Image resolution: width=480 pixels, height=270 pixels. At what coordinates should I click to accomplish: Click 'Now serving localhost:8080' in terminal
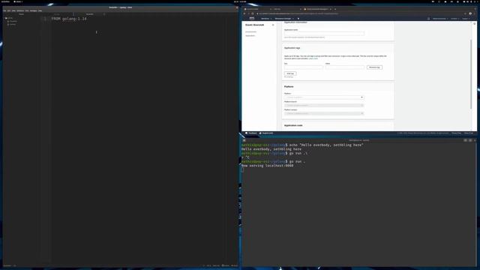[x=267, y=166]
